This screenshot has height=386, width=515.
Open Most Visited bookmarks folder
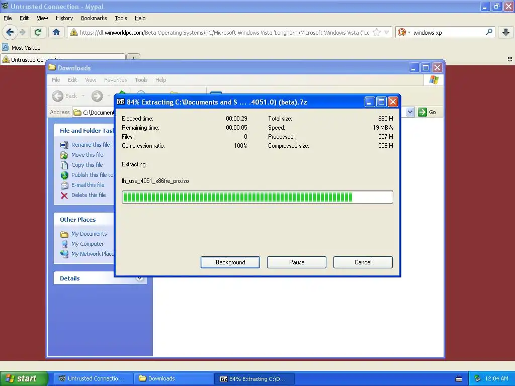[22, 48]
